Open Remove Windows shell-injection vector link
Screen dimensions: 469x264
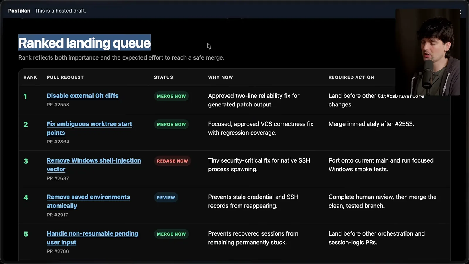click(94, 165)
